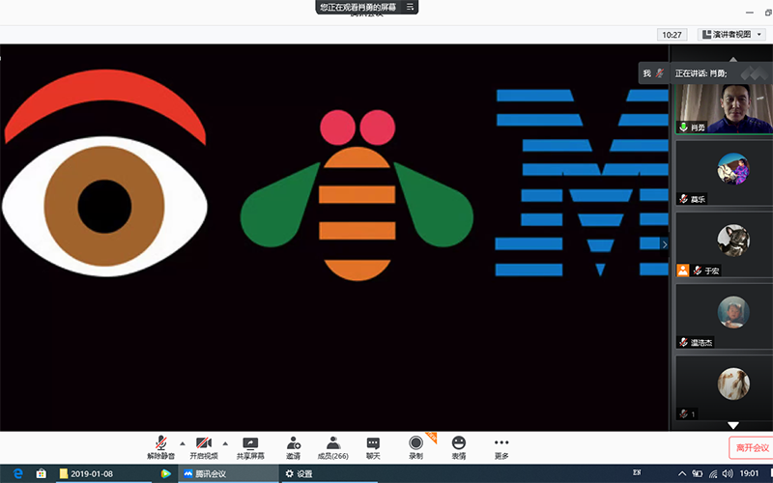Open the video player taskbar icon
Viewport: 773px width, 483px height.
(x=165, y=473)
